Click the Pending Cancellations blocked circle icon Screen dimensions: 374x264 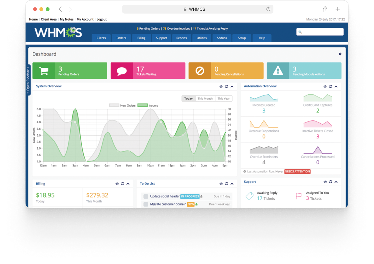coord(200,71)
